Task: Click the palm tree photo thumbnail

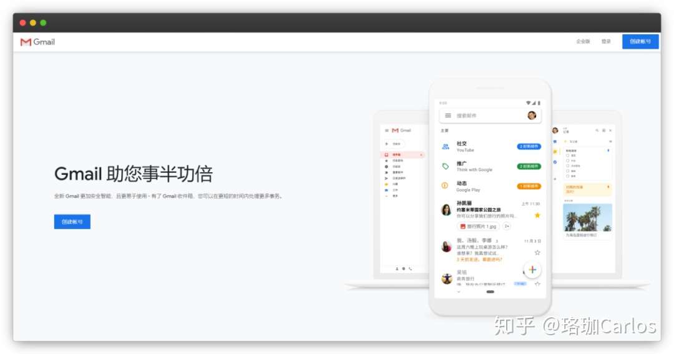Action: [x=587, y=218]
